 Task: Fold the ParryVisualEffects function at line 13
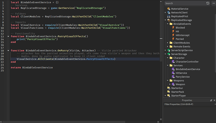pos(8,36)
